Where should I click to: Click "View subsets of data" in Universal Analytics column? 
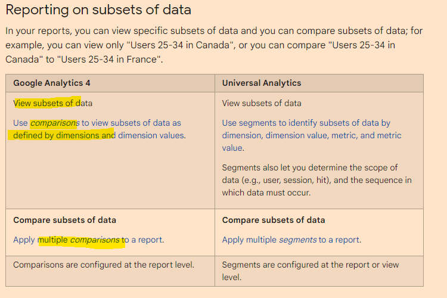coord(262,103)
